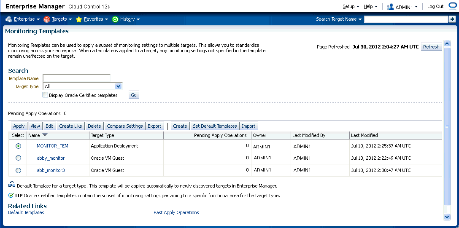
Task: Click the Search Target Name input field
Action: 406,19
